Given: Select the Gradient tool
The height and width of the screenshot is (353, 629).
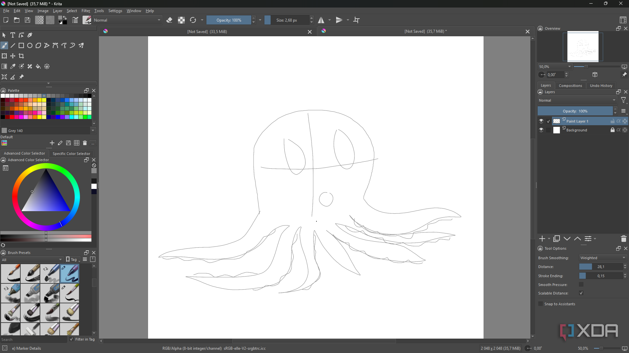Looking at the screenshot, I should click(4, 66).
